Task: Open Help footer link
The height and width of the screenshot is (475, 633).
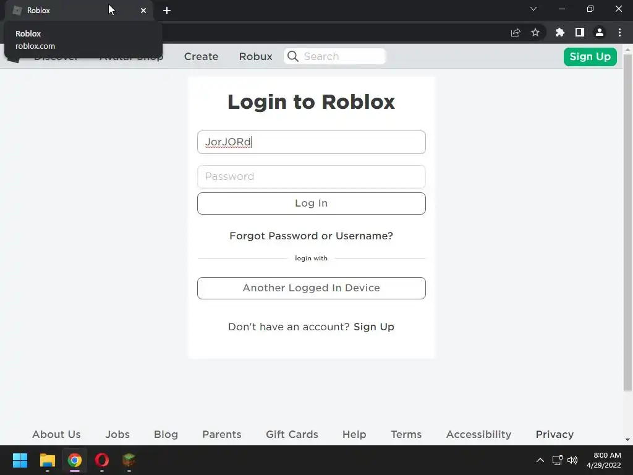Action: (354, 434)
